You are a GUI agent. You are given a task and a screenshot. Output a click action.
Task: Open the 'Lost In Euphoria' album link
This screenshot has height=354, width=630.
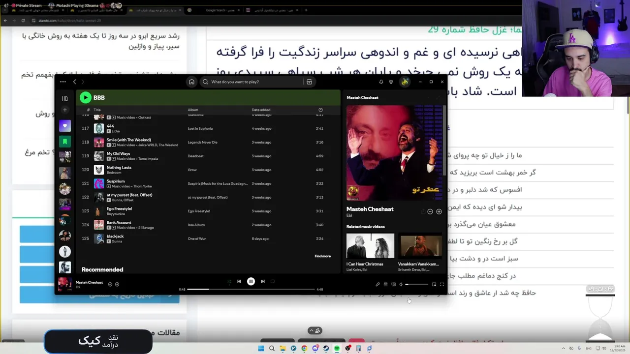click(x=200, y=128)
